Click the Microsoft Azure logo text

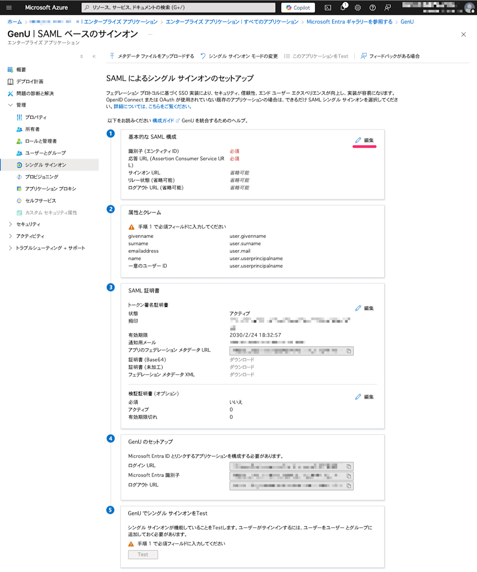47,8
